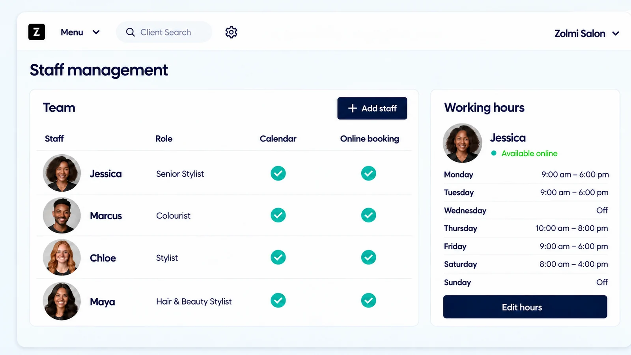This screenshot has height=355, width=631.
Task: Toggle Chloe's Calendar checkmark
Action: pyautogui.click(x=278, y=257)
